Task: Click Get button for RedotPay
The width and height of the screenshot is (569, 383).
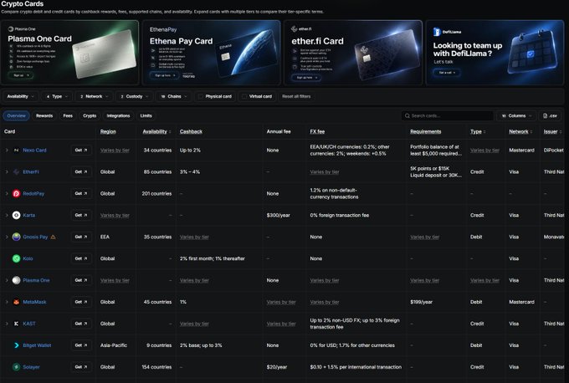Action: click(x=81, y=194)
